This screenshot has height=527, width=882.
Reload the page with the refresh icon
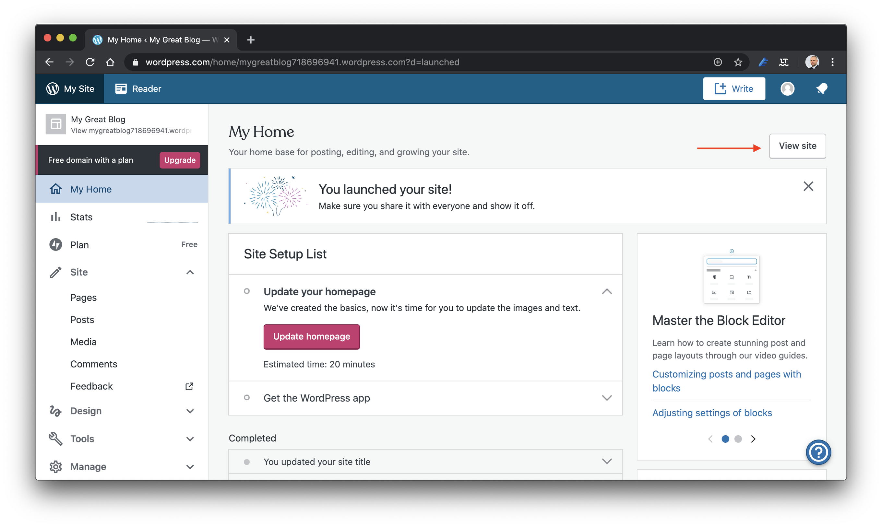point(90,62)
